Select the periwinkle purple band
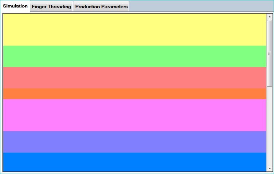274x174 pixels. (134, 142)
